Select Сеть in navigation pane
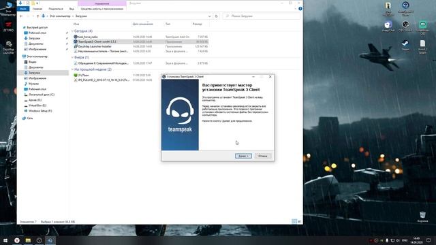This screenshot has height=245, width=436. pyautogui.click(x=30, y=118)
